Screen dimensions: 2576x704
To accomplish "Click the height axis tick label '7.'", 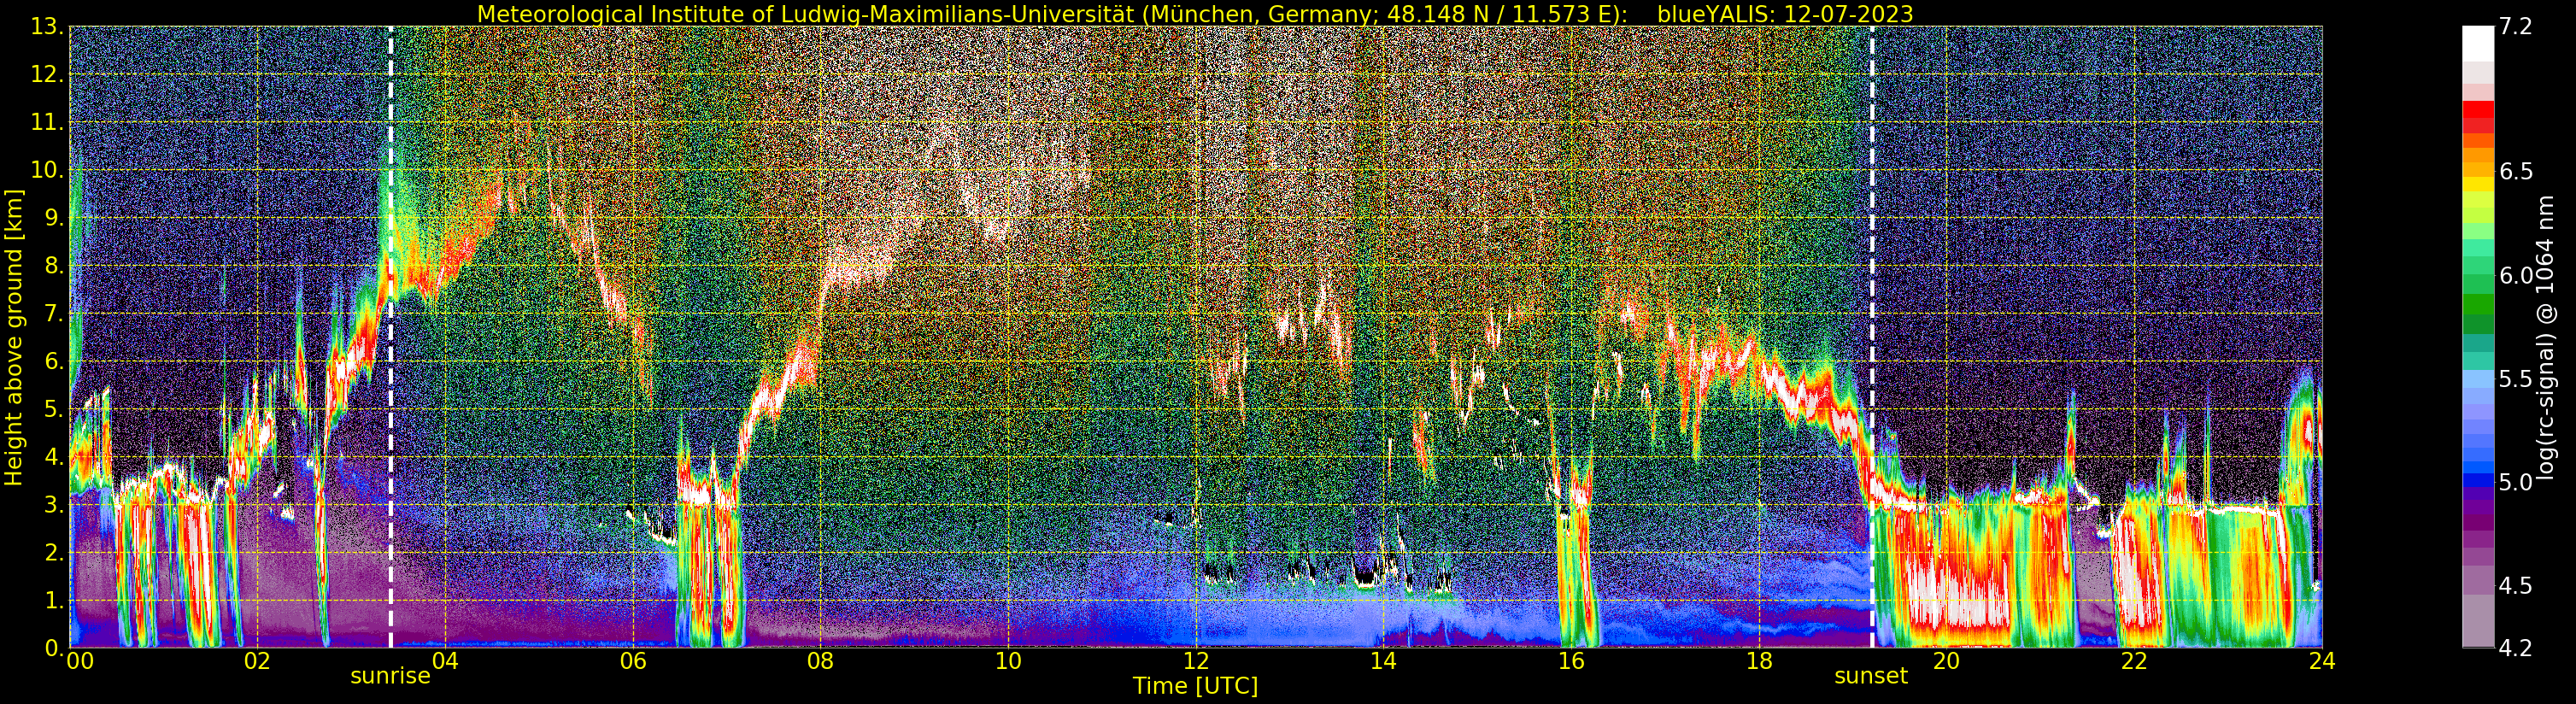I will click(x=54, y=314).
